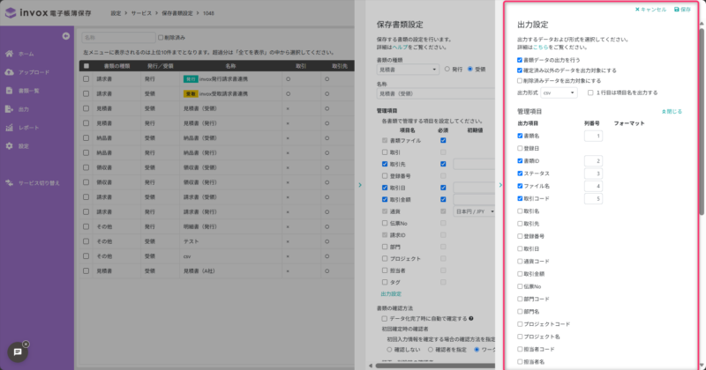The height and width of the screenshot is (370, 706).
Task: Check 通貨コード output item
Action: pos(520,262)
